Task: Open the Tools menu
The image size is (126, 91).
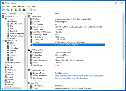Action: tap(28, 6)
